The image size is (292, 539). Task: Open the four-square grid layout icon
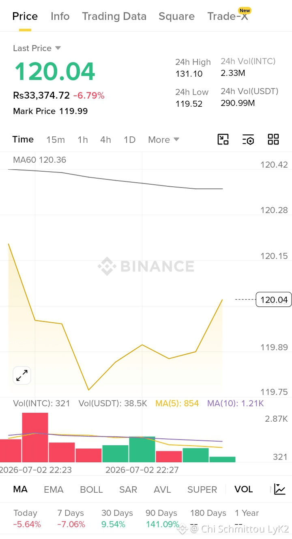click(273, 139)
